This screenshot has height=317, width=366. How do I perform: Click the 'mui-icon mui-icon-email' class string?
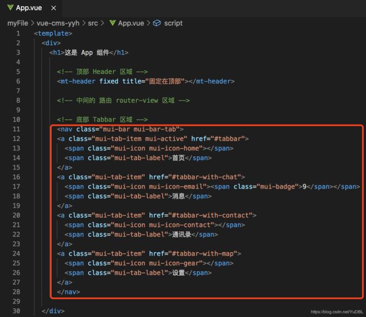click(x=159, y=187)
